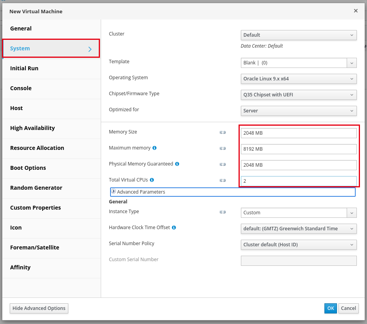The image size is (367, 324).
Task: Click the Total Virtual CPUs field
Action: [299, 181]
